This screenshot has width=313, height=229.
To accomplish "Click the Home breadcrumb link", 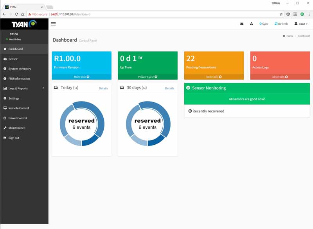I will click(288, 36).
